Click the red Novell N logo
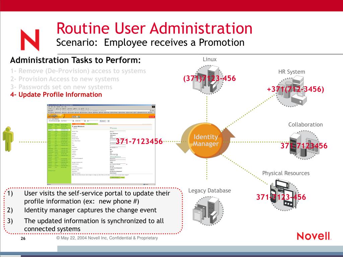 30,40
